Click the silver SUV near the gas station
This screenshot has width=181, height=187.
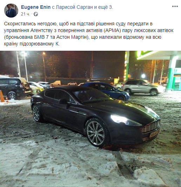(x=140, y=87)
